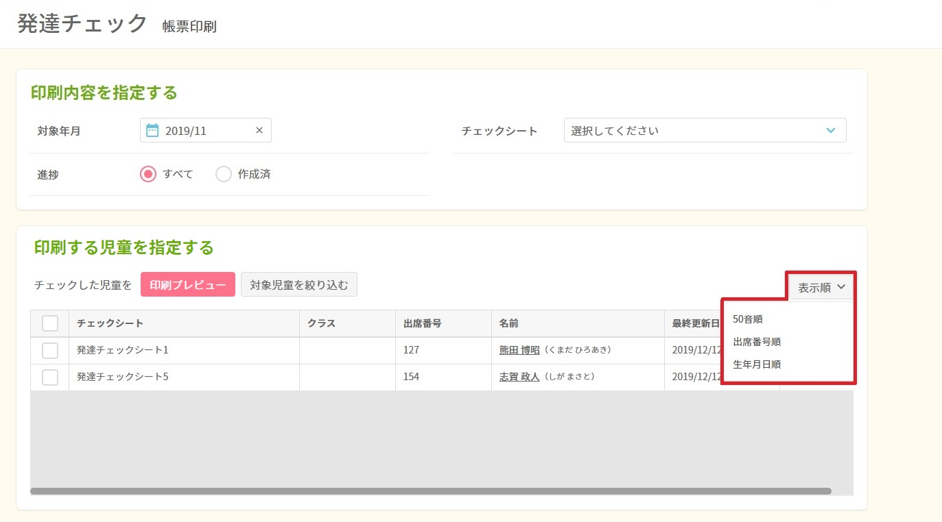Viewport: 942px width, 522px height.
Task: Click the 2019/11 date input field
Action: click(x=206, y=130)
